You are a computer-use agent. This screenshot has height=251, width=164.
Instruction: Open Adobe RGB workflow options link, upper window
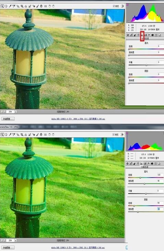coord(78,119)
